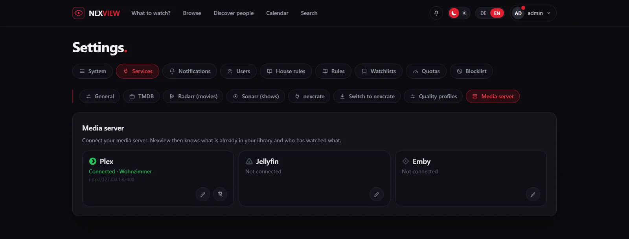Image resolution: width=629 pixels, height=239 pixels.
Task: Click the NEXVIEW brand name text
Action: pyautogui.click(x=104, y=13)
